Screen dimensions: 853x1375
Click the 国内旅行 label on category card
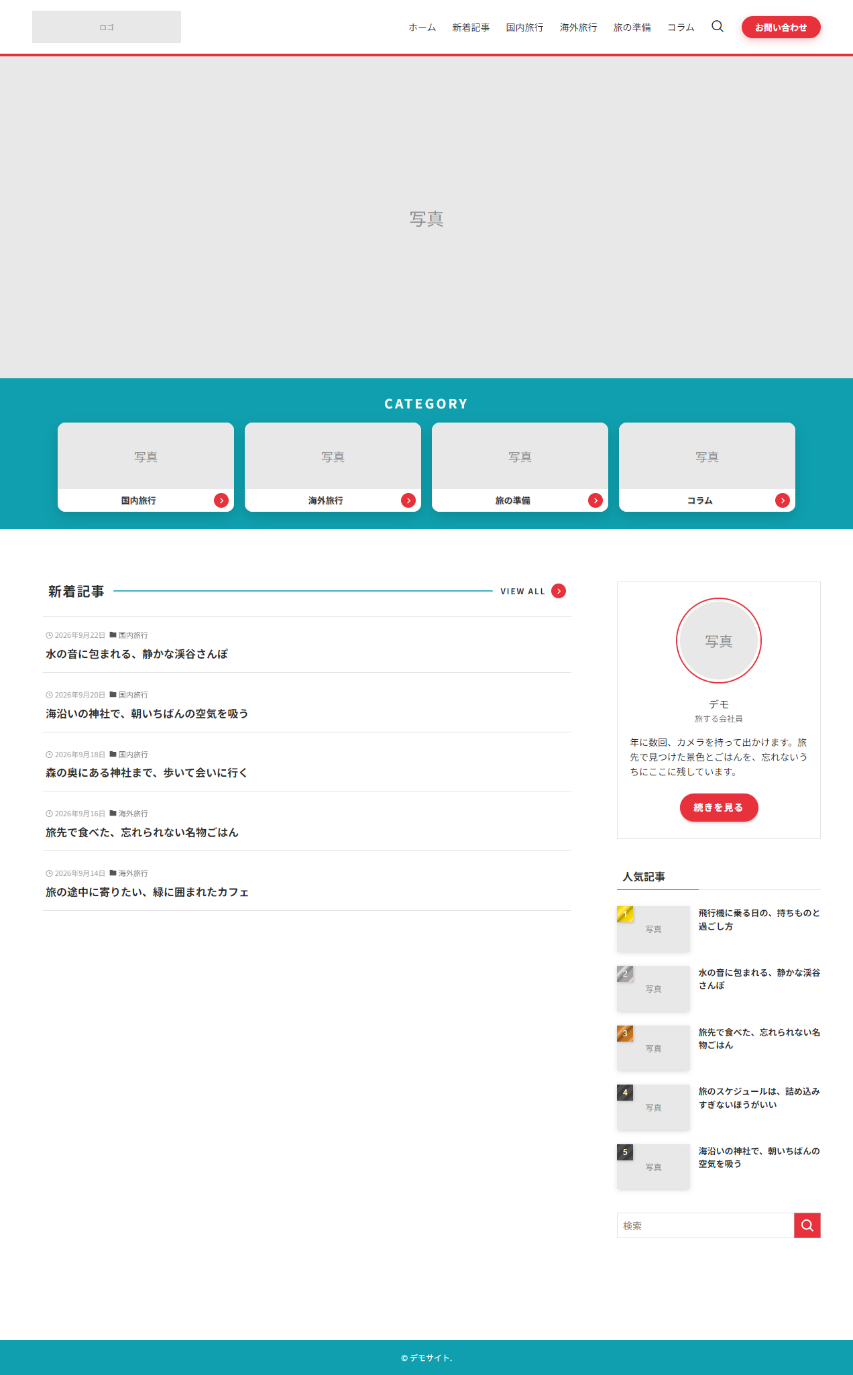(139, 500)
